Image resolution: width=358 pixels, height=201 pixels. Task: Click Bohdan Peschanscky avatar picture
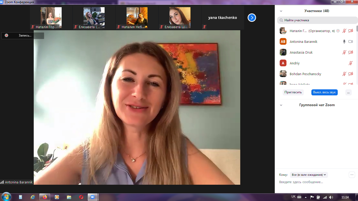coord(283,74)
